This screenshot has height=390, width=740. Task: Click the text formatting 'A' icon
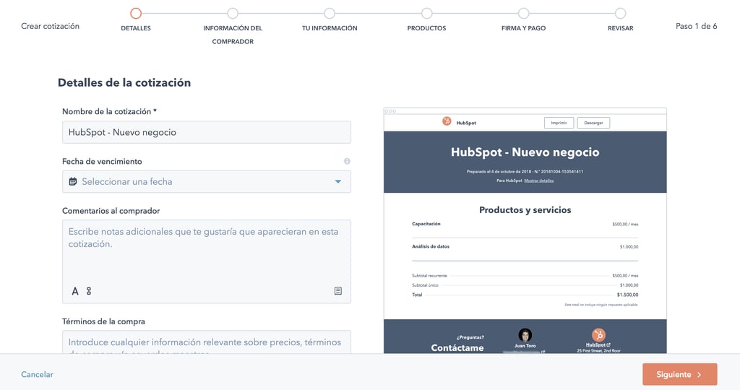[x=75, y=291]
